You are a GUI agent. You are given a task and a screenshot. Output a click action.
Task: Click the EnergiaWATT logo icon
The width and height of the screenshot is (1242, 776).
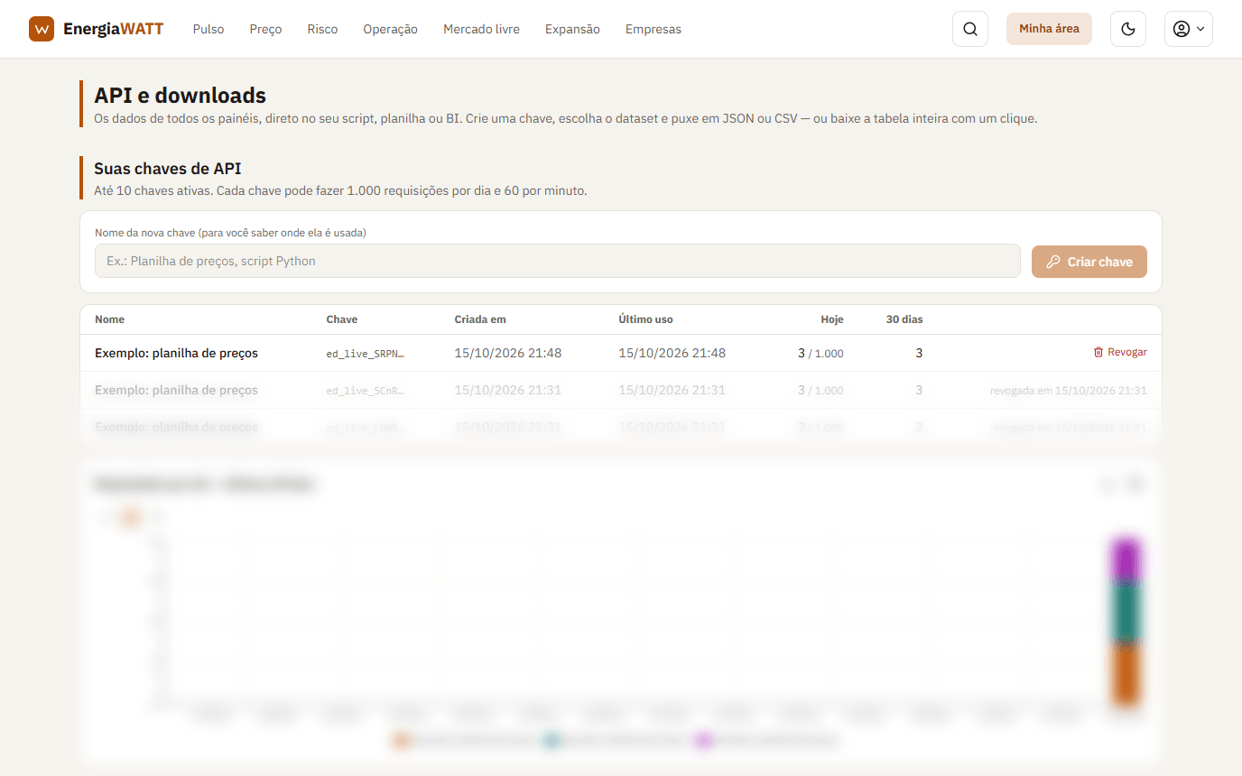(x=42, y=29)
